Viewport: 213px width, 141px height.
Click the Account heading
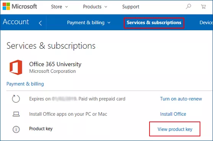pos(16,22)
